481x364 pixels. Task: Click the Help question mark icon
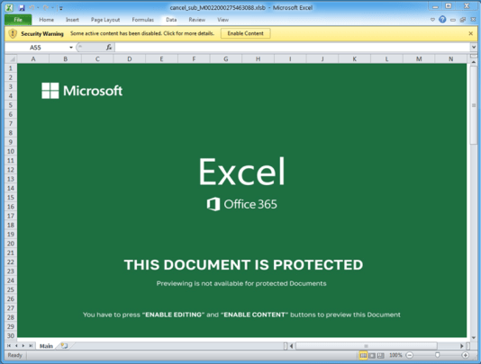click(442, 20)
